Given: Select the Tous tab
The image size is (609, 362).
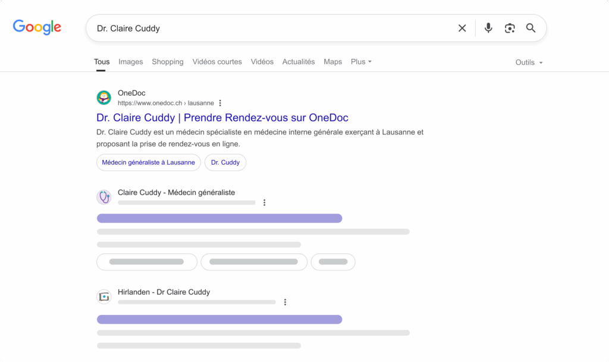Looking at the screenshot, I should pos(102,62).
